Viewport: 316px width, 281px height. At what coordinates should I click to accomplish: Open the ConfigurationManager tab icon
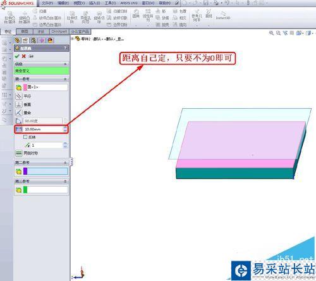pos(33,40)
